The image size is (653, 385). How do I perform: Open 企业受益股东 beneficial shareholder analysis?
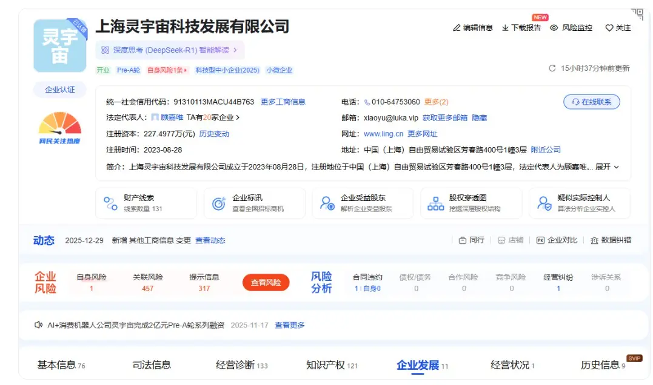coord(327,202)
